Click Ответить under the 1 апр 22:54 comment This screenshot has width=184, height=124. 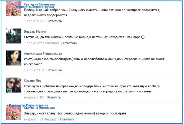(70, 43)
